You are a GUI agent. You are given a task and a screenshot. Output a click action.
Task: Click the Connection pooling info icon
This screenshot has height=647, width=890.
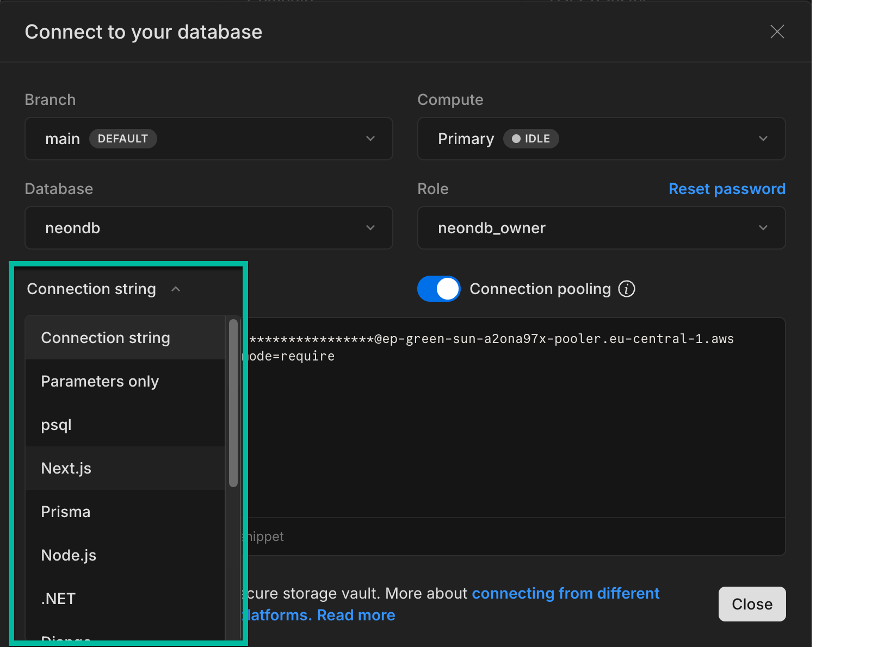point(627,289)
